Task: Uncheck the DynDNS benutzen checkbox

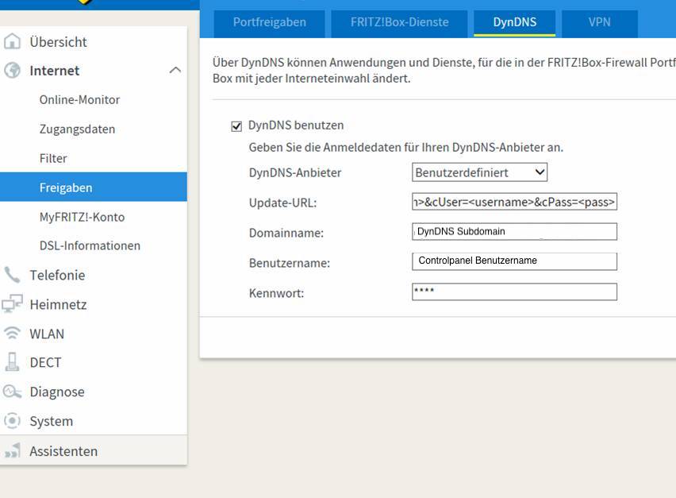Action: (x=236, y=126)
